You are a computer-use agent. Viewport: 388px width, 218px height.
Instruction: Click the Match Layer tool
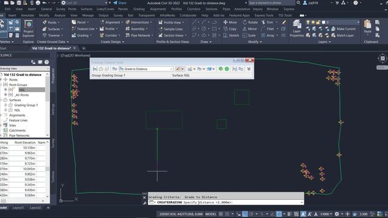[x=343, y=35]
